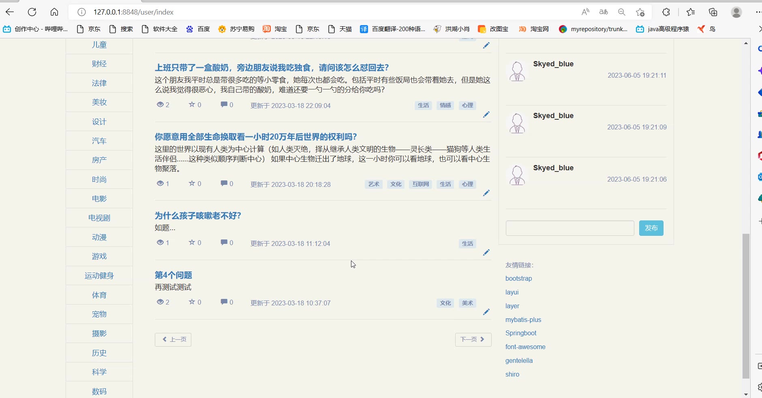The height and width of the screenshot is (398, 762).
Task: Open the 哔哩哔哩 创作中心 bookmark
Action: click(x=36, y=29)
